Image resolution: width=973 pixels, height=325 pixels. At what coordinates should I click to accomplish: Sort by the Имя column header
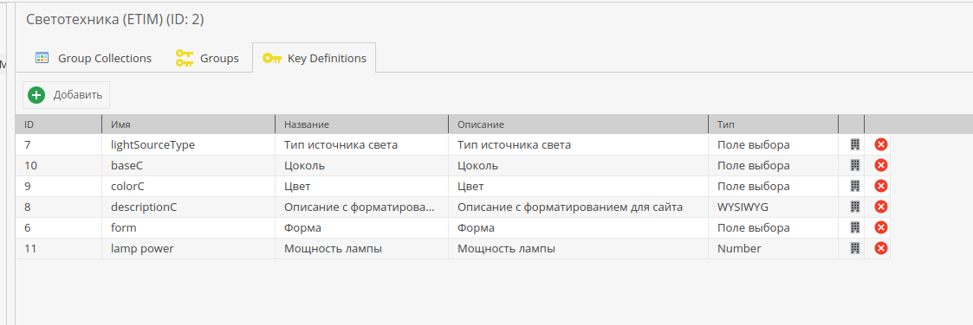189,124
